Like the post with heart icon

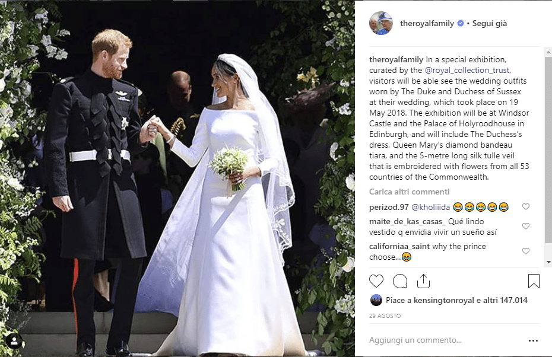point(376,281)
